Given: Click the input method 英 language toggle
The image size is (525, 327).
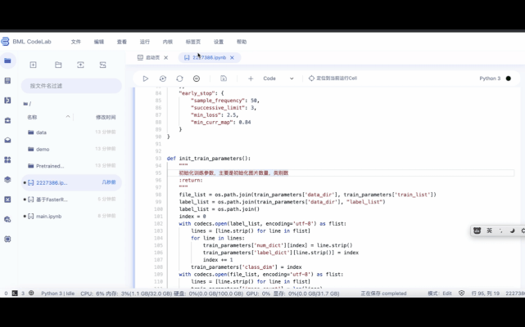Looking at the screenshot, I should (489, 231).
